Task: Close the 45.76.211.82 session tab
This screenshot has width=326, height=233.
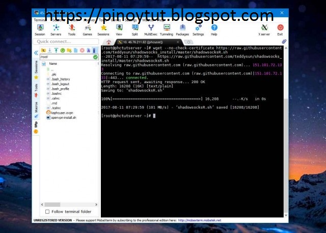Action: pyautogui.click(x=178, y=42)
